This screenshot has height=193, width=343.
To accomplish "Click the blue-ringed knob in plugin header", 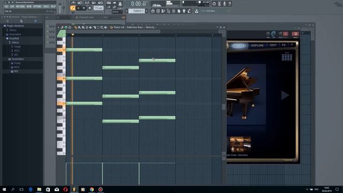I will point(274,34).
